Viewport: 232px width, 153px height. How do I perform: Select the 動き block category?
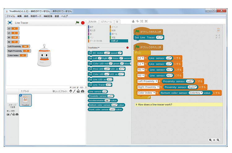[x=91, y=27]
